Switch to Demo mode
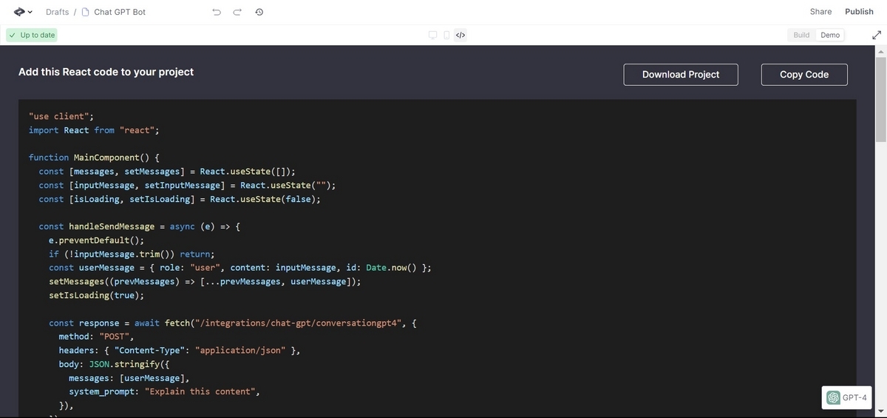The height and width of the screenshot is (418, 887). pos(830,35)
